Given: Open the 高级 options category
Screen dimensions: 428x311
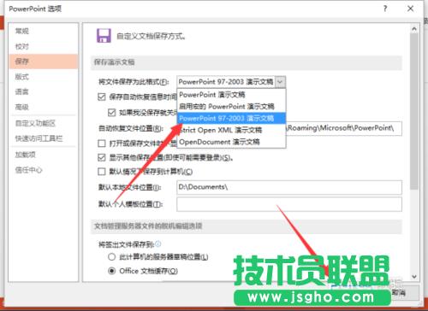Looking at the screenshot, I should [22, 107].
